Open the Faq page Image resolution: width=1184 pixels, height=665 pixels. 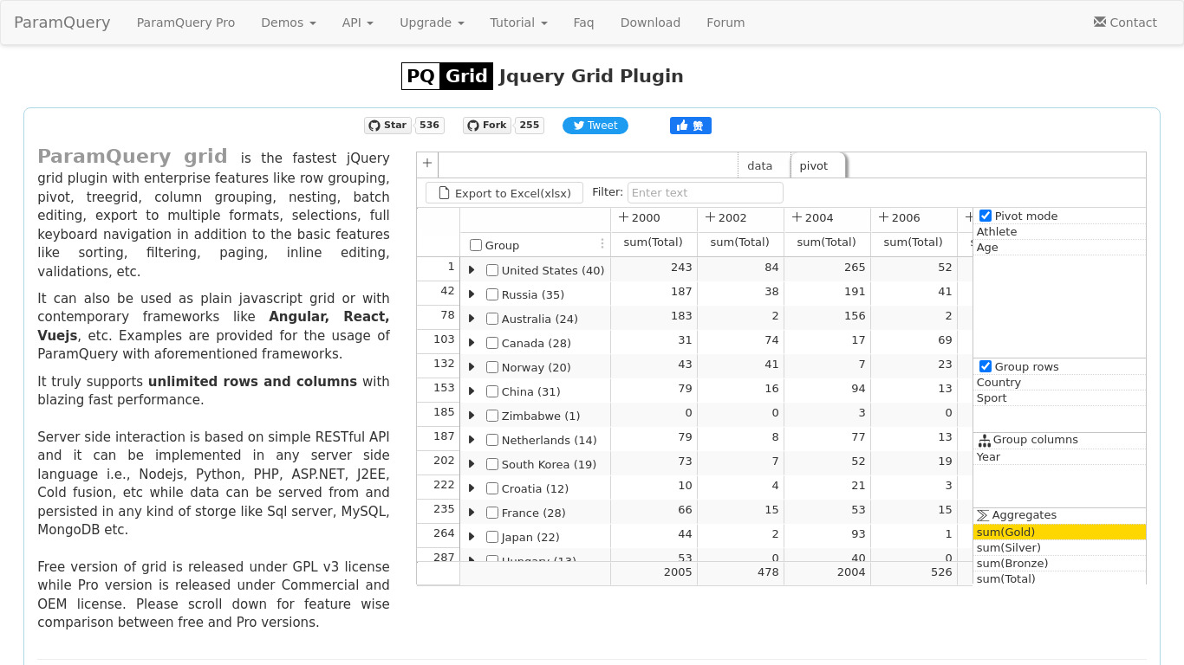(x=583, y=23)
